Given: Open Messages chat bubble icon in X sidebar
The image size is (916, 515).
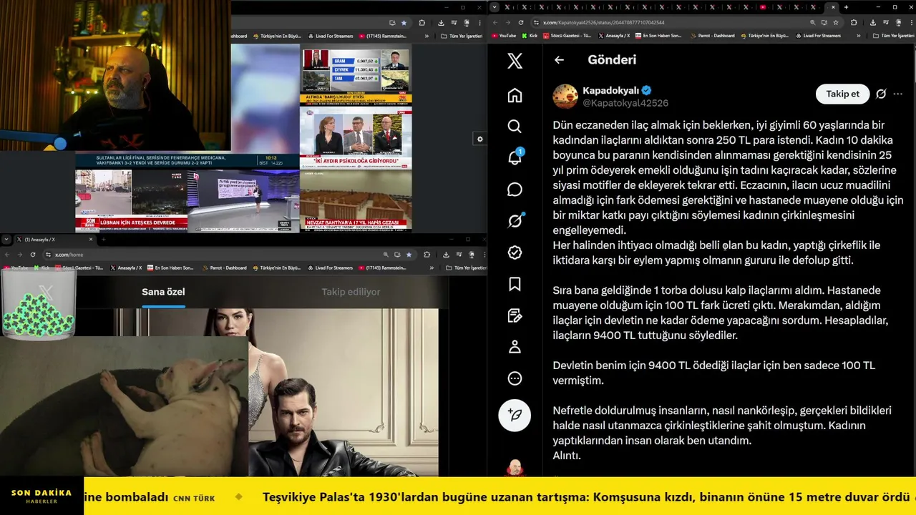Looking at the screenshot, I should [x=515, y=190].
